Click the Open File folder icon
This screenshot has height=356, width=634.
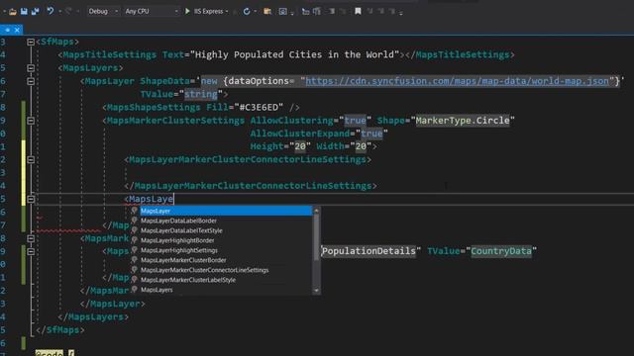point(13,11)
